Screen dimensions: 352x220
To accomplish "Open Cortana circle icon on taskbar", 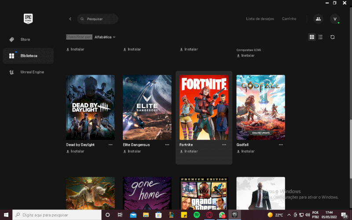I will click(107, 215).
